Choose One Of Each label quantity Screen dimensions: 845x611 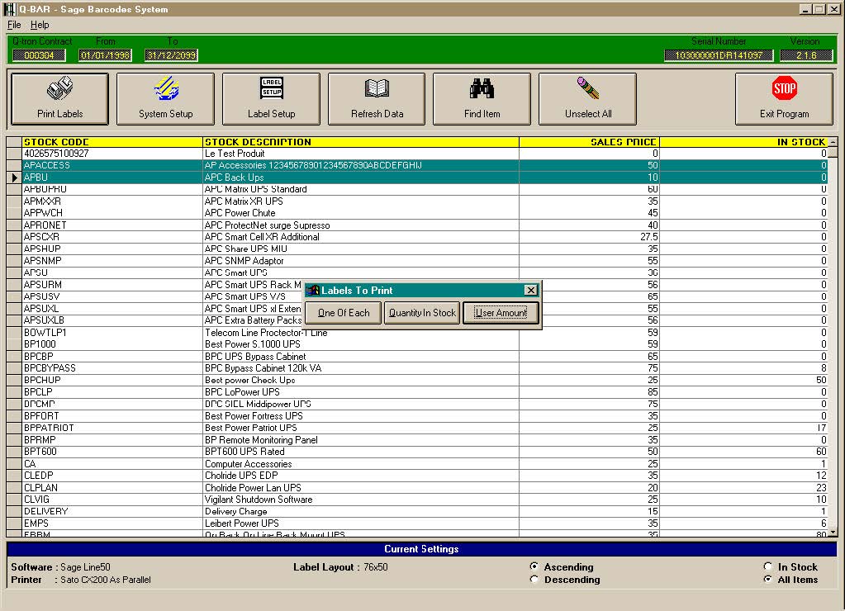(x=344, y=312)
